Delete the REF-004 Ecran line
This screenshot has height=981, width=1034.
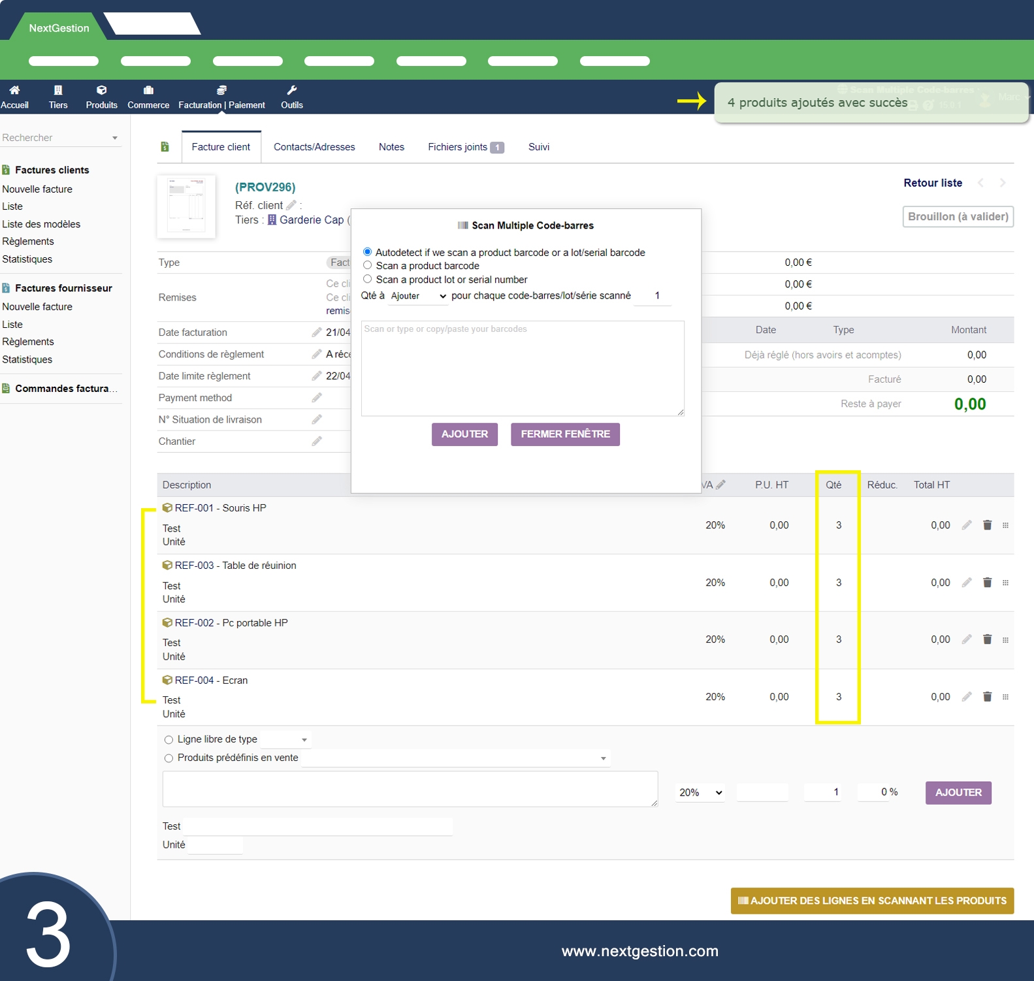[987, 697]
